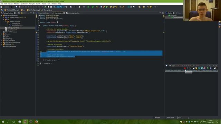
Task: Maximize the Console panel
Action: coord(217,66)
